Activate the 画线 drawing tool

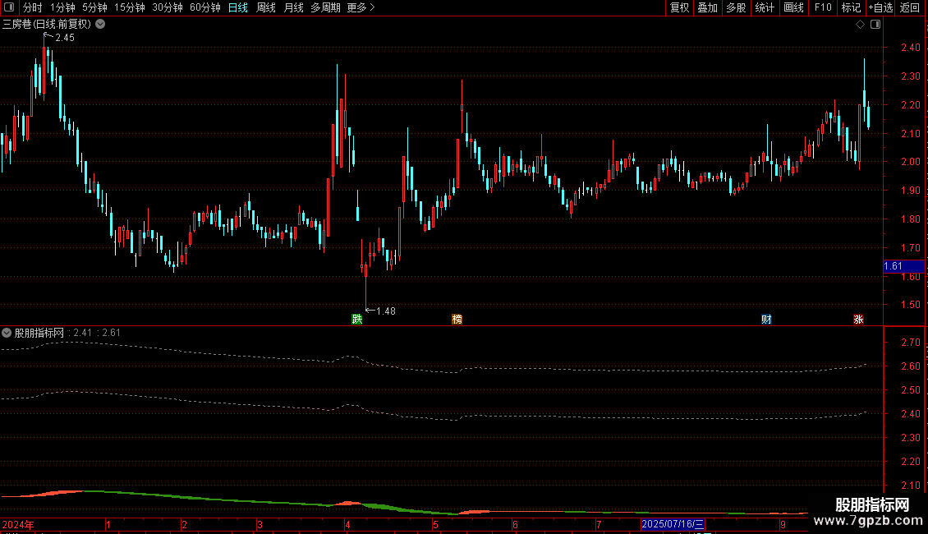[793, 7]
